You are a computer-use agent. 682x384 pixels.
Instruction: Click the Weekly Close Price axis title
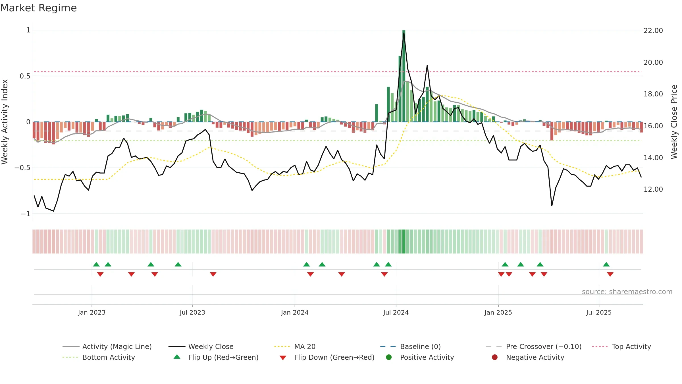(674, 122)
